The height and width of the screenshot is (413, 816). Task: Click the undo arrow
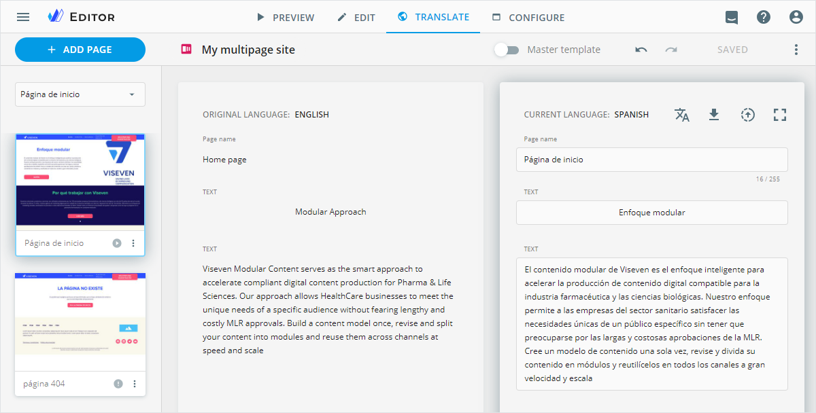[641, 50]
